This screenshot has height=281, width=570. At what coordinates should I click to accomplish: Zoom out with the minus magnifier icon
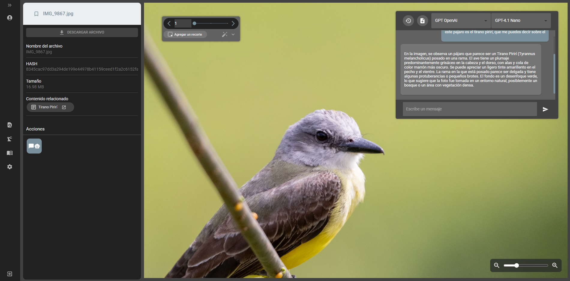[497, 265]
